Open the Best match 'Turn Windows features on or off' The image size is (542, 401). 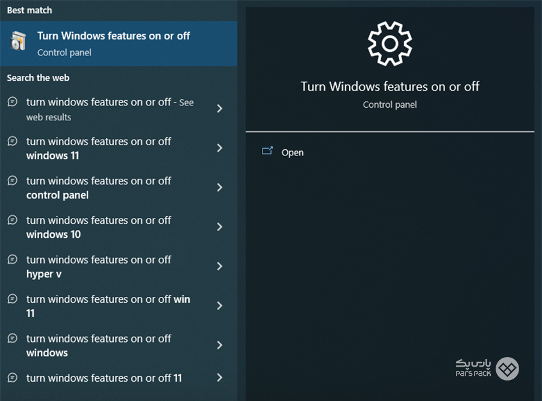119,43
